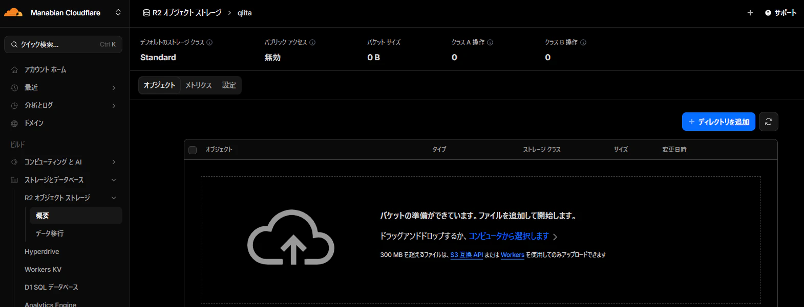Screen dimensions: 804x307
Task: Click the Standard storage class value
Action: tap(158, 57)
